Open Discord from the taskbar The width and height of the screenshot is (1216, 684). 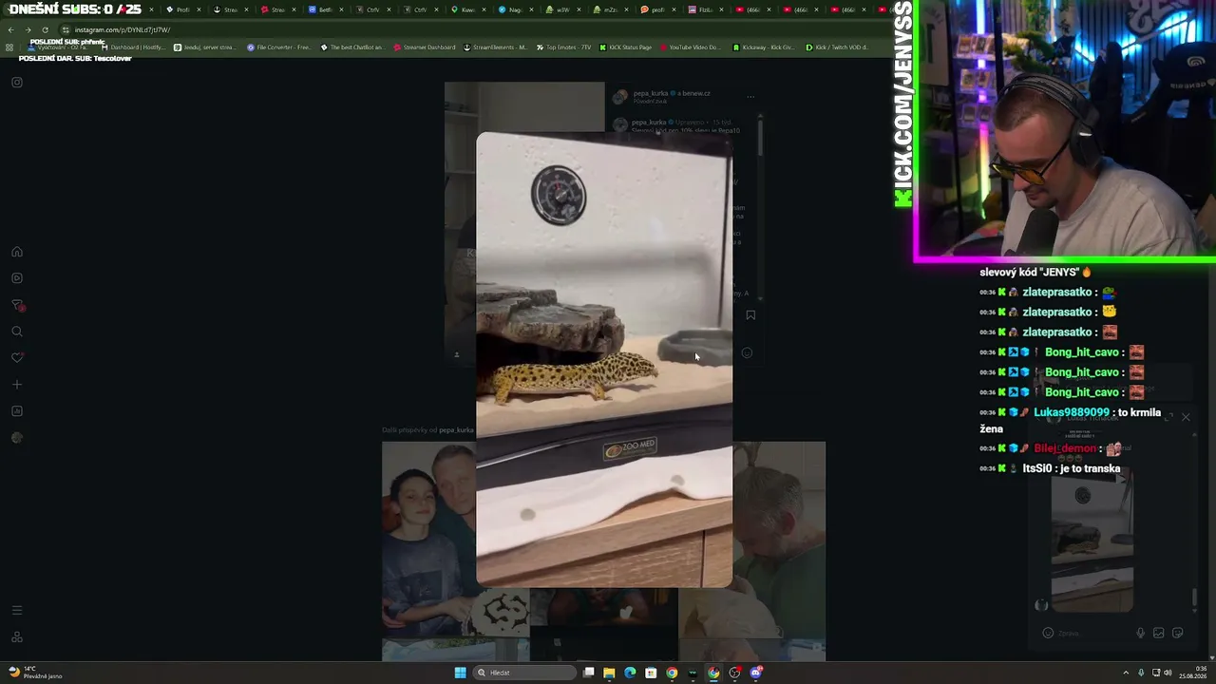[x=756, y=673]
